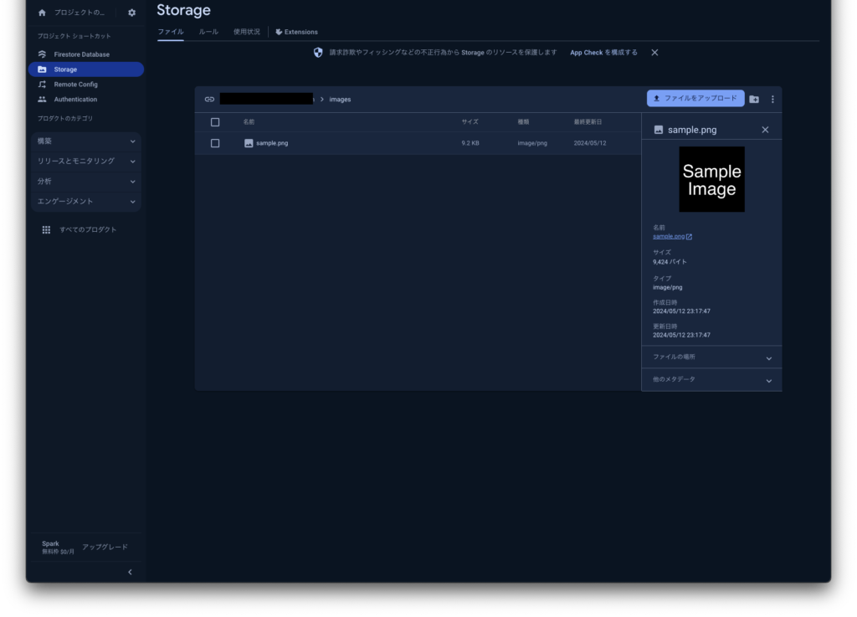Click the 種類 column header
Screen dimensions: 857x617
click(523, 122)
